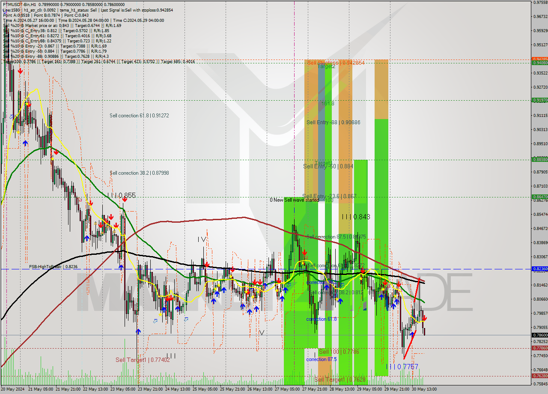Click the 'Sell Entry -88 | 0.90886' label
The image size is (548, 394).
pos(334,122)
